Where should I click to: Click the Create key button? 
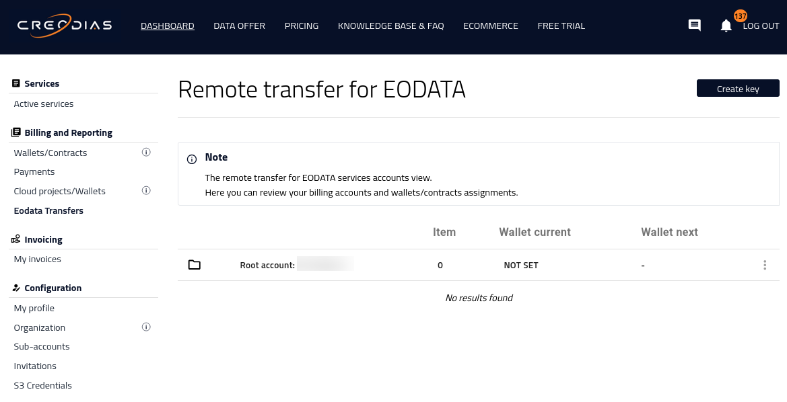pos(738,88)
